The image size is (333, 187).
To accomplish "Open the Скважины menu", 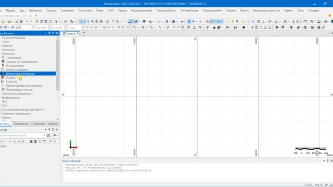I will coord(67,10).
